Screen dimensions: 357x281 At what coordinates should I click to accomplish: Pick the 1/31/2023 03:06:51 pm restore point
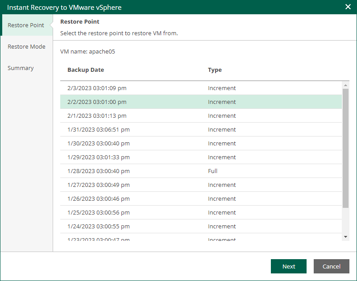point(99,130)
